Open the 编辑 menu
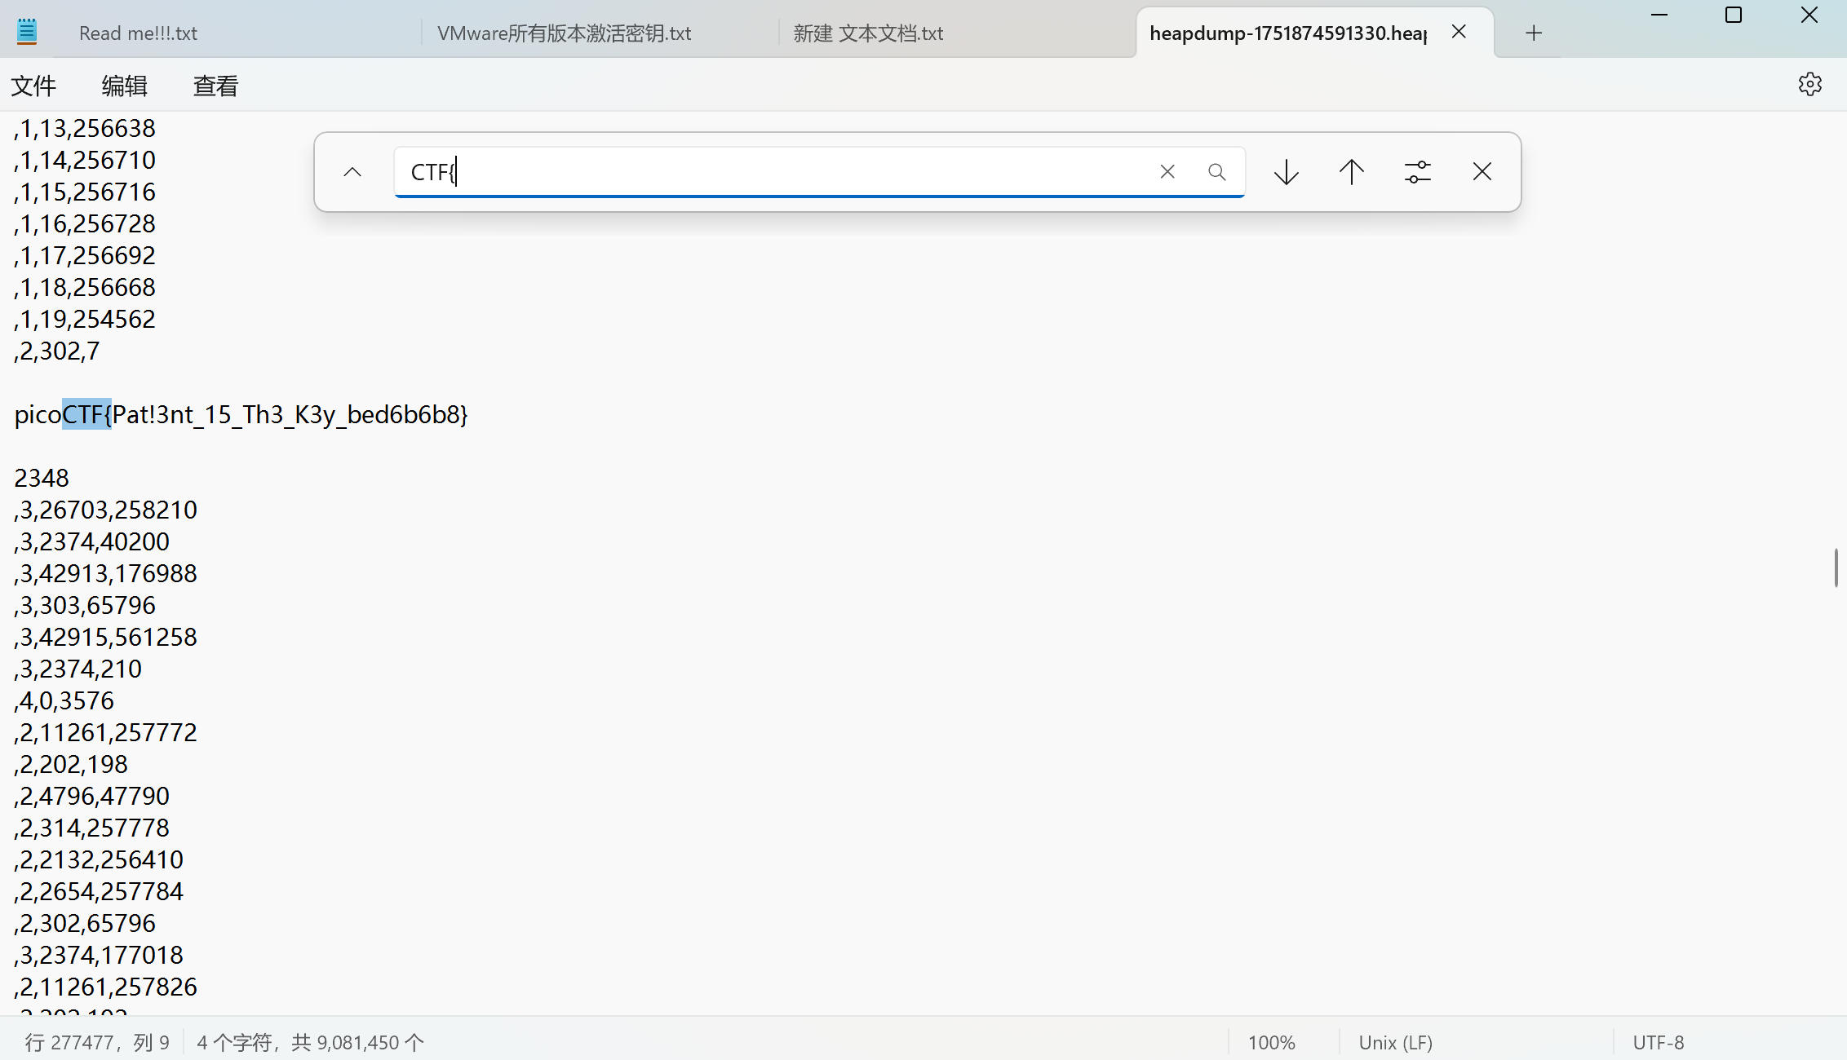 (x=124, y=86)
